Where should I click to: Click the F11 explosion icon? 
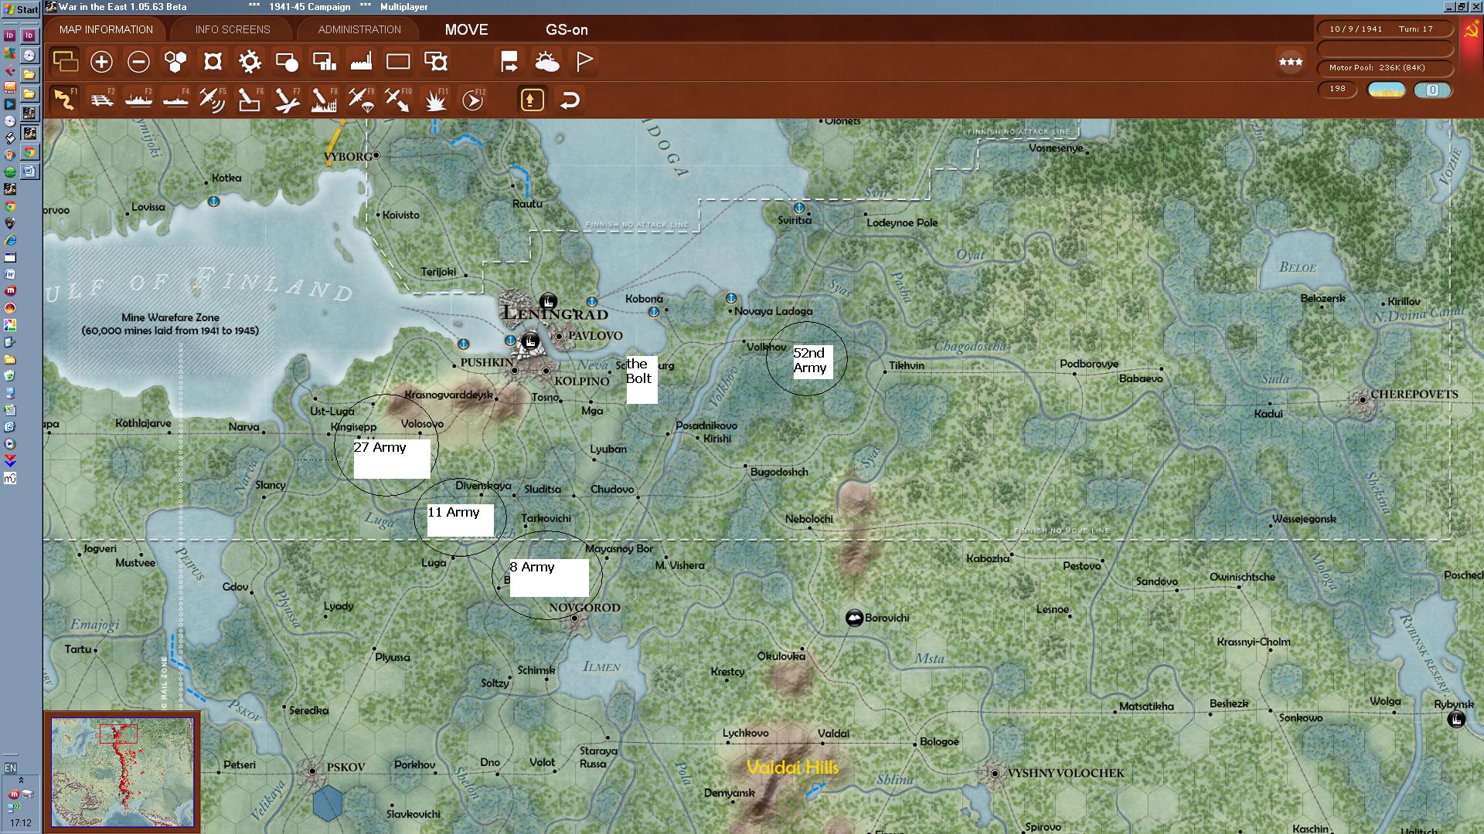(x=436, y=100)
